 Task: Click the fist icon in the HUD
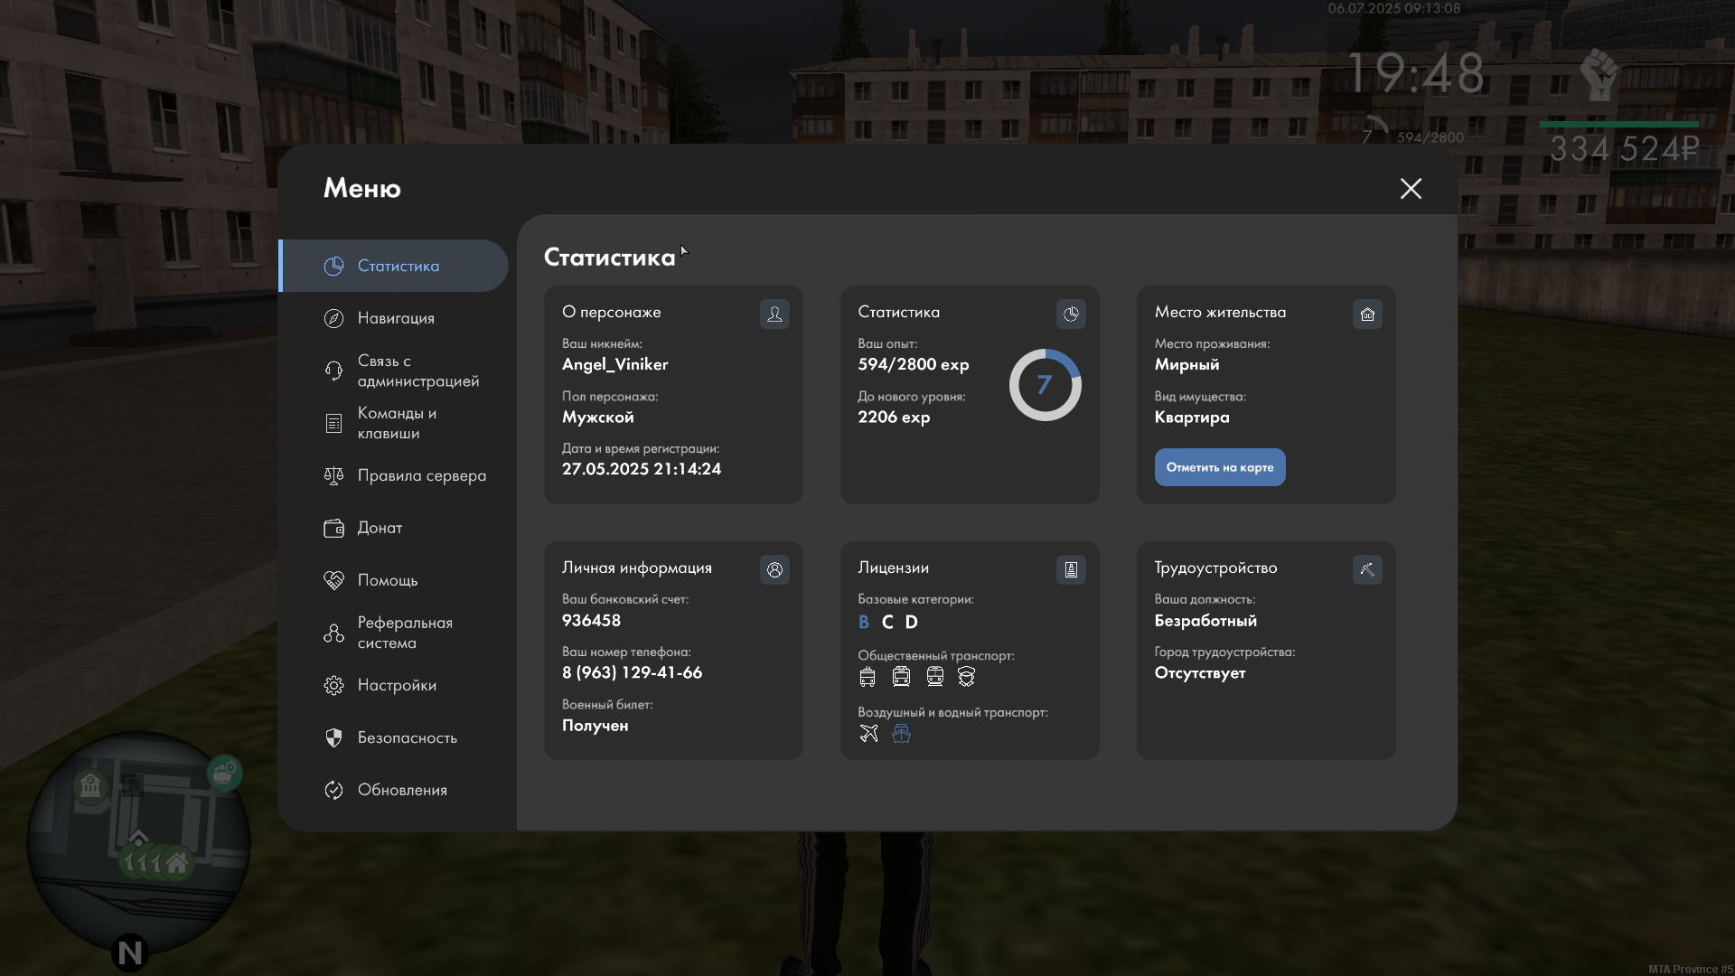tap(1600, 75)
